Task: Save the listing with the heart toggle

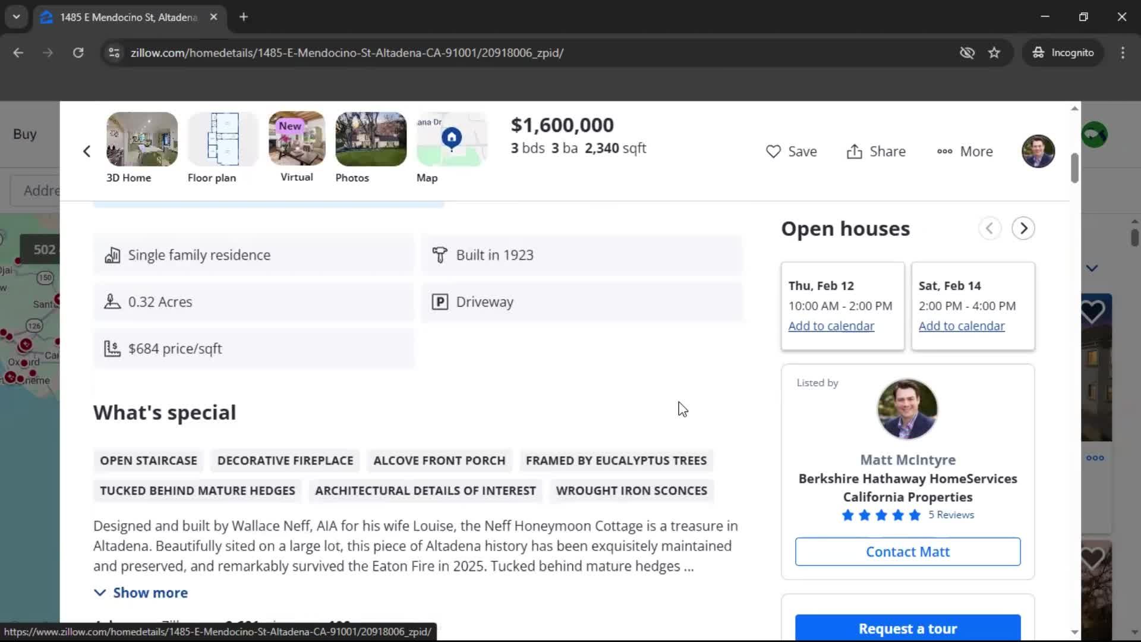Action: [x=792, y=151]
